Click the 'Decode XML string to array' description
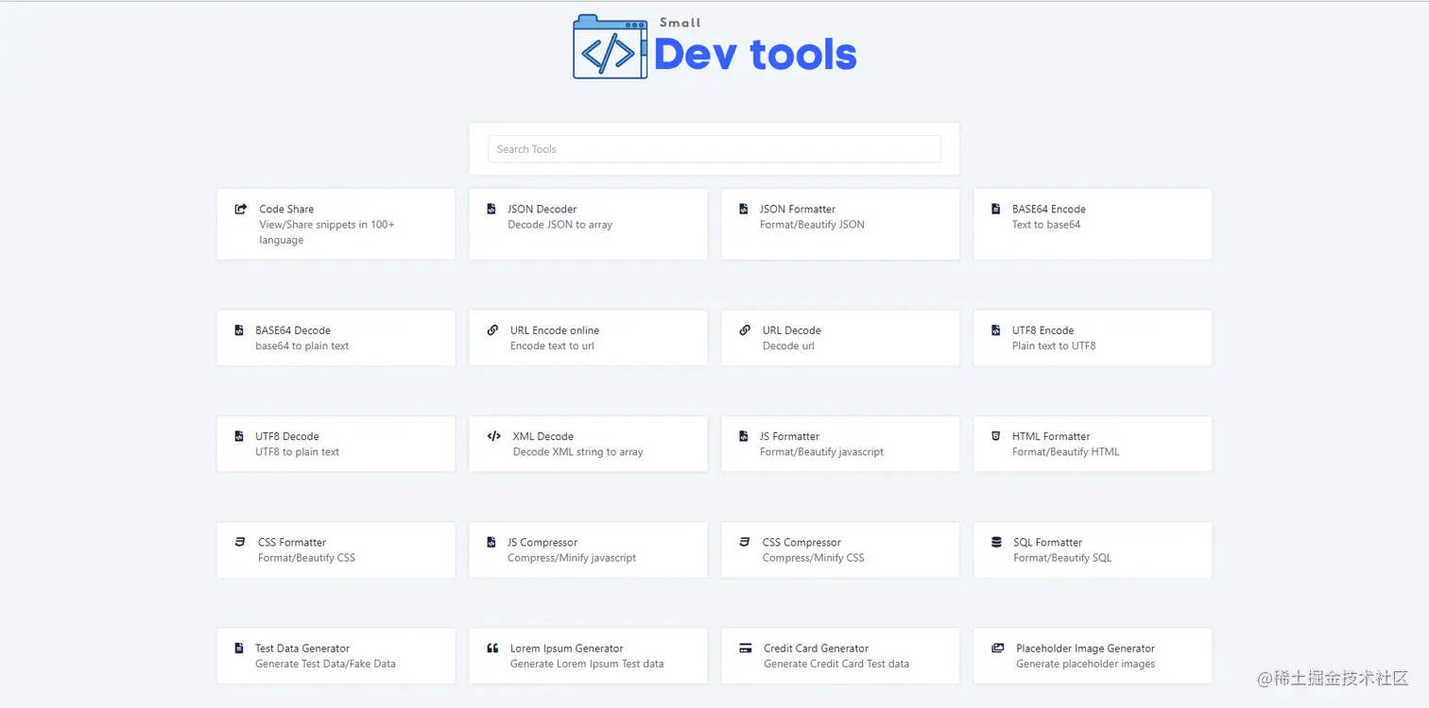Viewport: 1429px width, 708px height. coord(578,452)
